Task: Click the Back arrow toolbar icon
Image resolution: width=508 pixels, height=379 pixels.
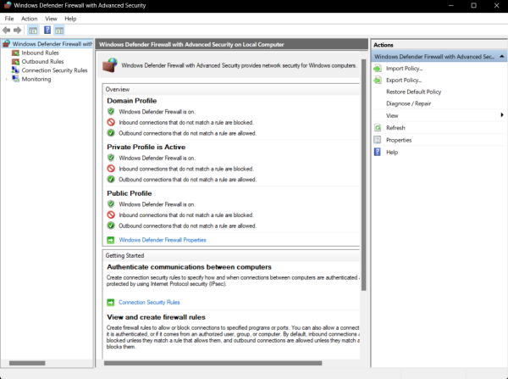Action: coord(6,31)
